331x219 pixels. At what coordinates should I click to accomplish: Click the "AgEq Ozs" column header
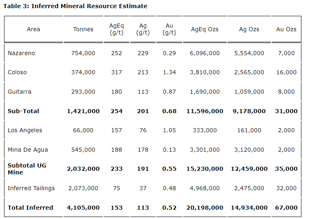(204, 29)
